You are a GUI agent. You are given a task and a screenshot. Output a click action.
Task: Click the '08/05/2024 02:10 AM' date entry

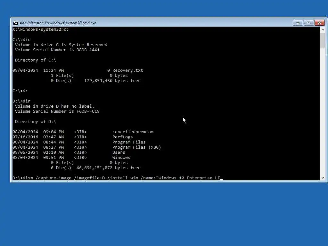tap(38, 152)
